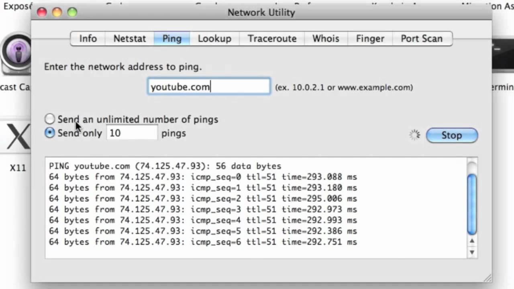Screen dimensions: 514x289
Task: Open the Lookup tab
Action: [x=214, y=39]
